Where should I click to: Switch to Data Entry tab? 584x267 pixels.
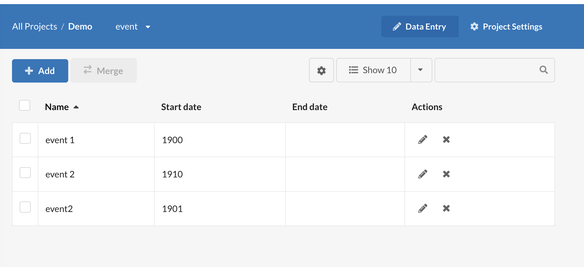tap(420, 27)
